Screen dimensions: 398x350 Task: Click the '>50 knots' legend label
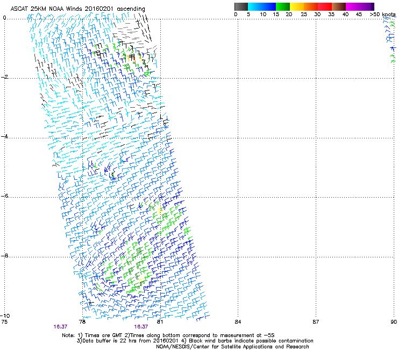(x=382, y=14)
